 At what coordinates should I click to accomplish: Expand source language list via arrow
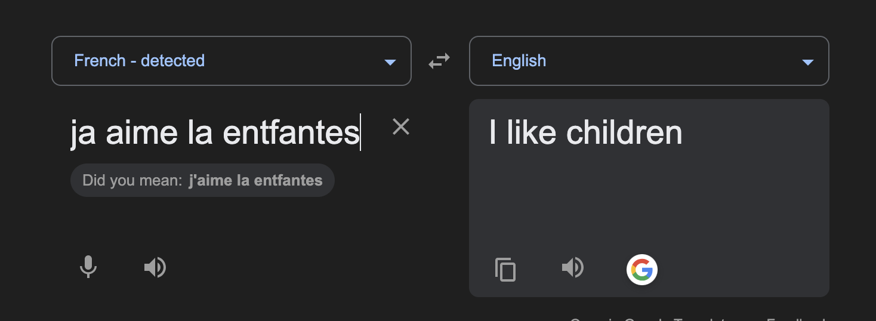(390, 62)
